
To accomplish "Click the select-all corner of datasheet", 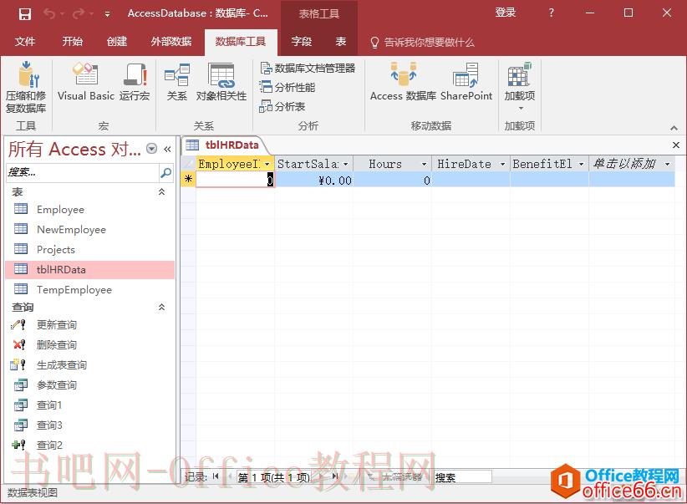I will pos(188,164).
